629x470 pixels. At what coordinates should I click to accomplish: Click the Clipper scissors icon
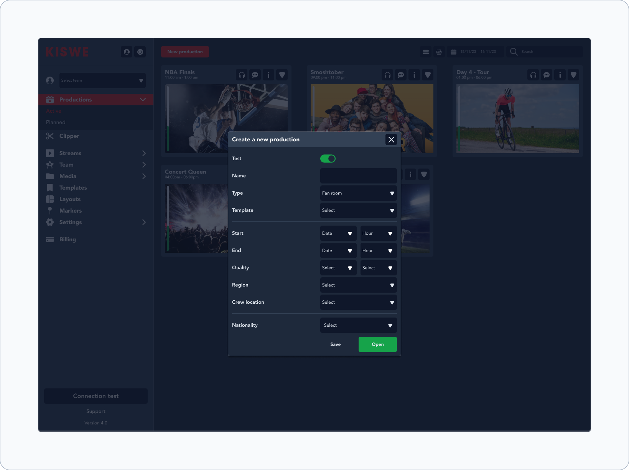coord(50,136)
